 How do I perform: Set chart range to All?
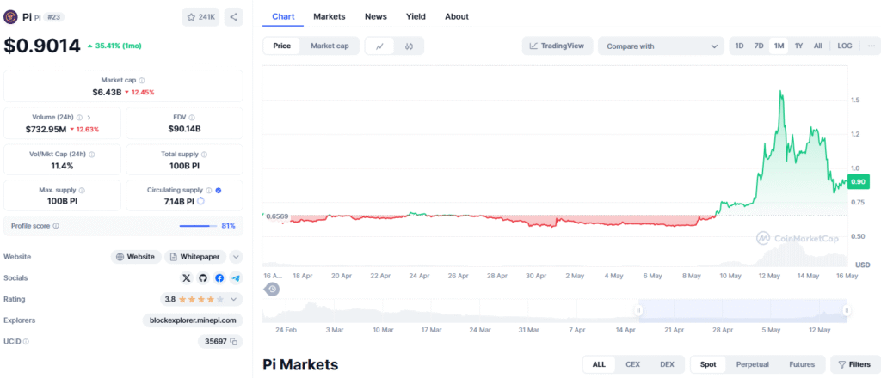click(x=818, y=46)
